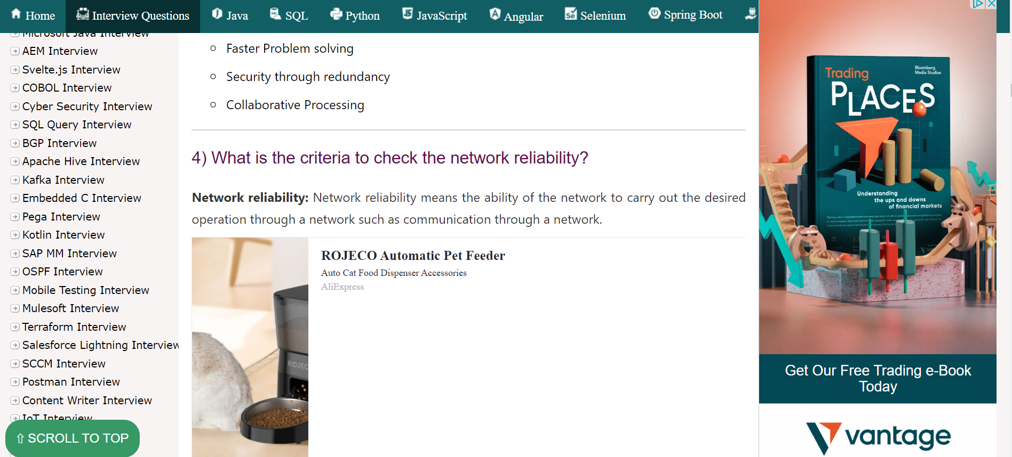Click the Spring Boot power icon

[655, 14]
